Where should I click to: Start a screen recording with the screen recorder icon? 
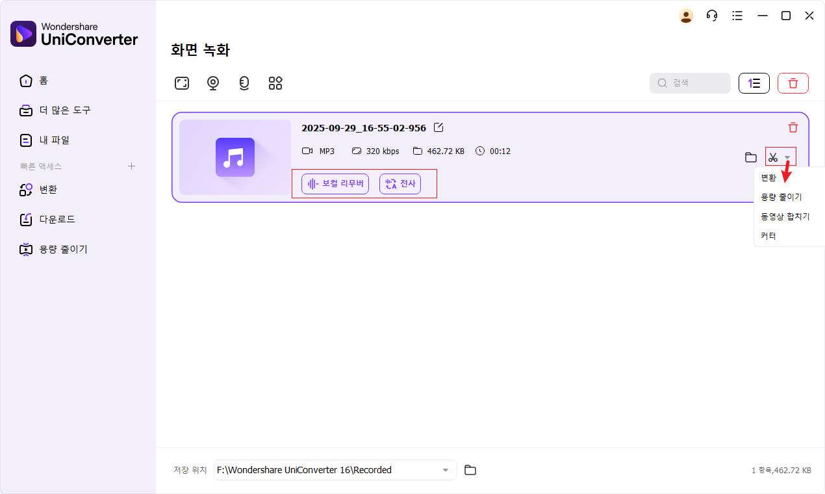click(182, 83)
